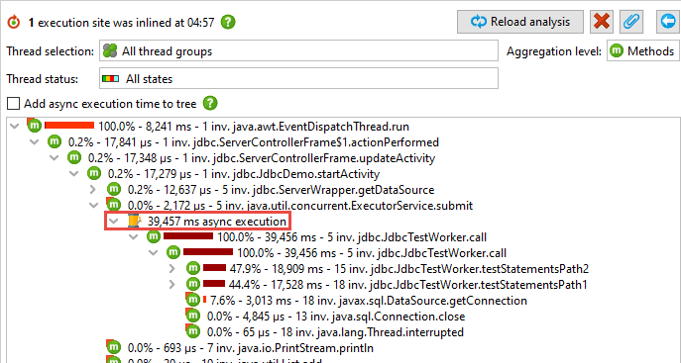
Task: Open help icon beside inlined site message
Action: 228,22
